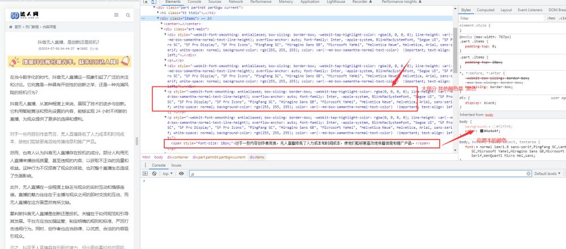
Task: Expand the styled p inside the red box
Action: click(165, 91)
